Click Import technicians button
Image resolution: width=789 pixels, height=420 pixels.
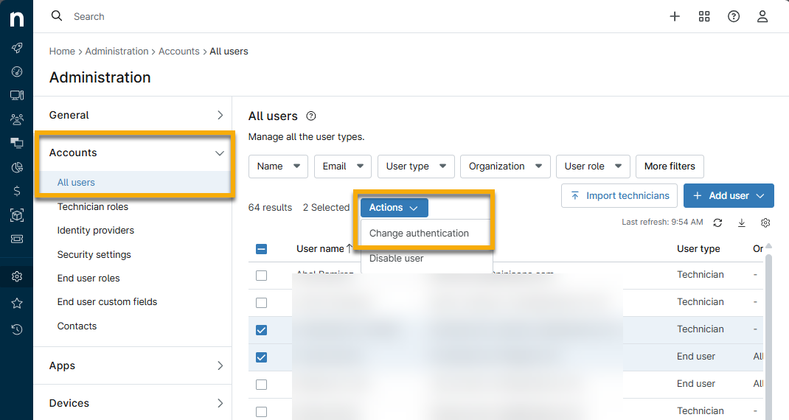point(619,196)
